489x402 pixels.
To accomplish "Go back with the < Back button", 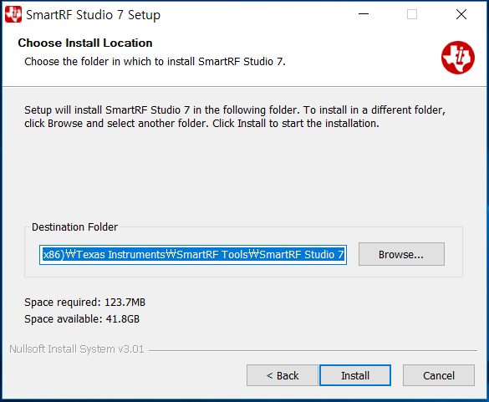I will coord(283,375).
